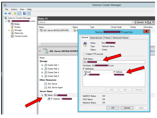Click the SQL Server Agent resource icon

45,88
